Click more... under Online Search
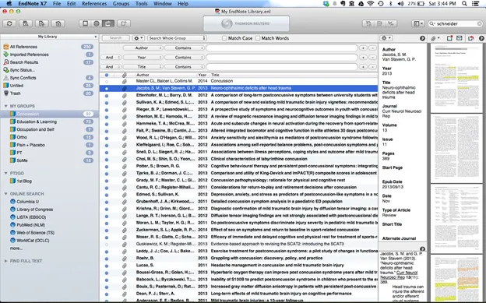Image resolution: width=486 pixels, height=303 pixels. click(16, 248)
